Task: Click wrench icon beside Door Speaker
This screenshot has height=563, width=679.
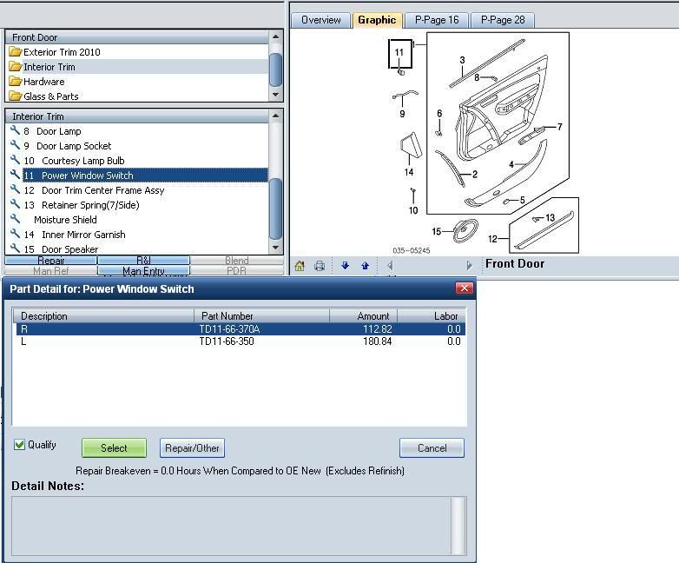Action: coord(15,248)
